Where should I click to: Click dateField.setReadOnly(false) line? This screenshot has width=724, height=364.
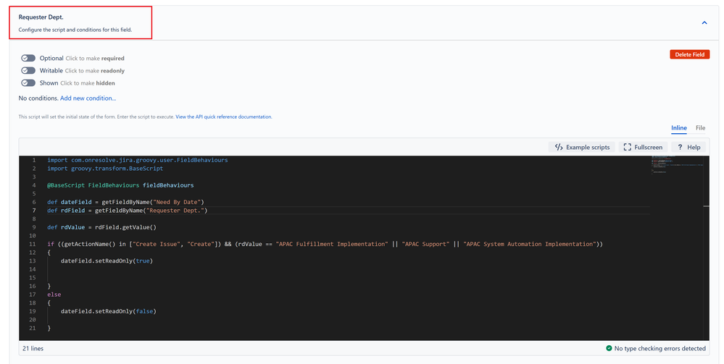coord(109,311)
